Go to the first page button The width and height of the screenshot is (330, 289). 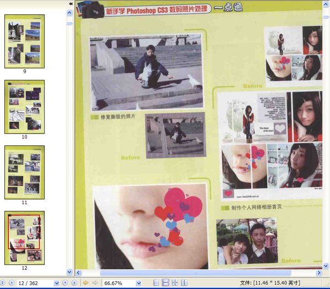click(x=3, y=283)
